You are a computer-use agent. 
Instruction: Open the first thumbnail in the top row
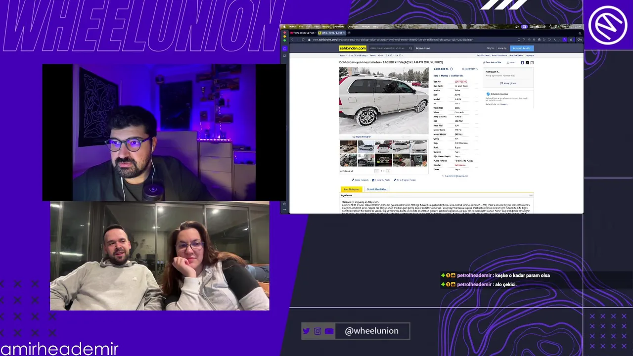point(348,146)
